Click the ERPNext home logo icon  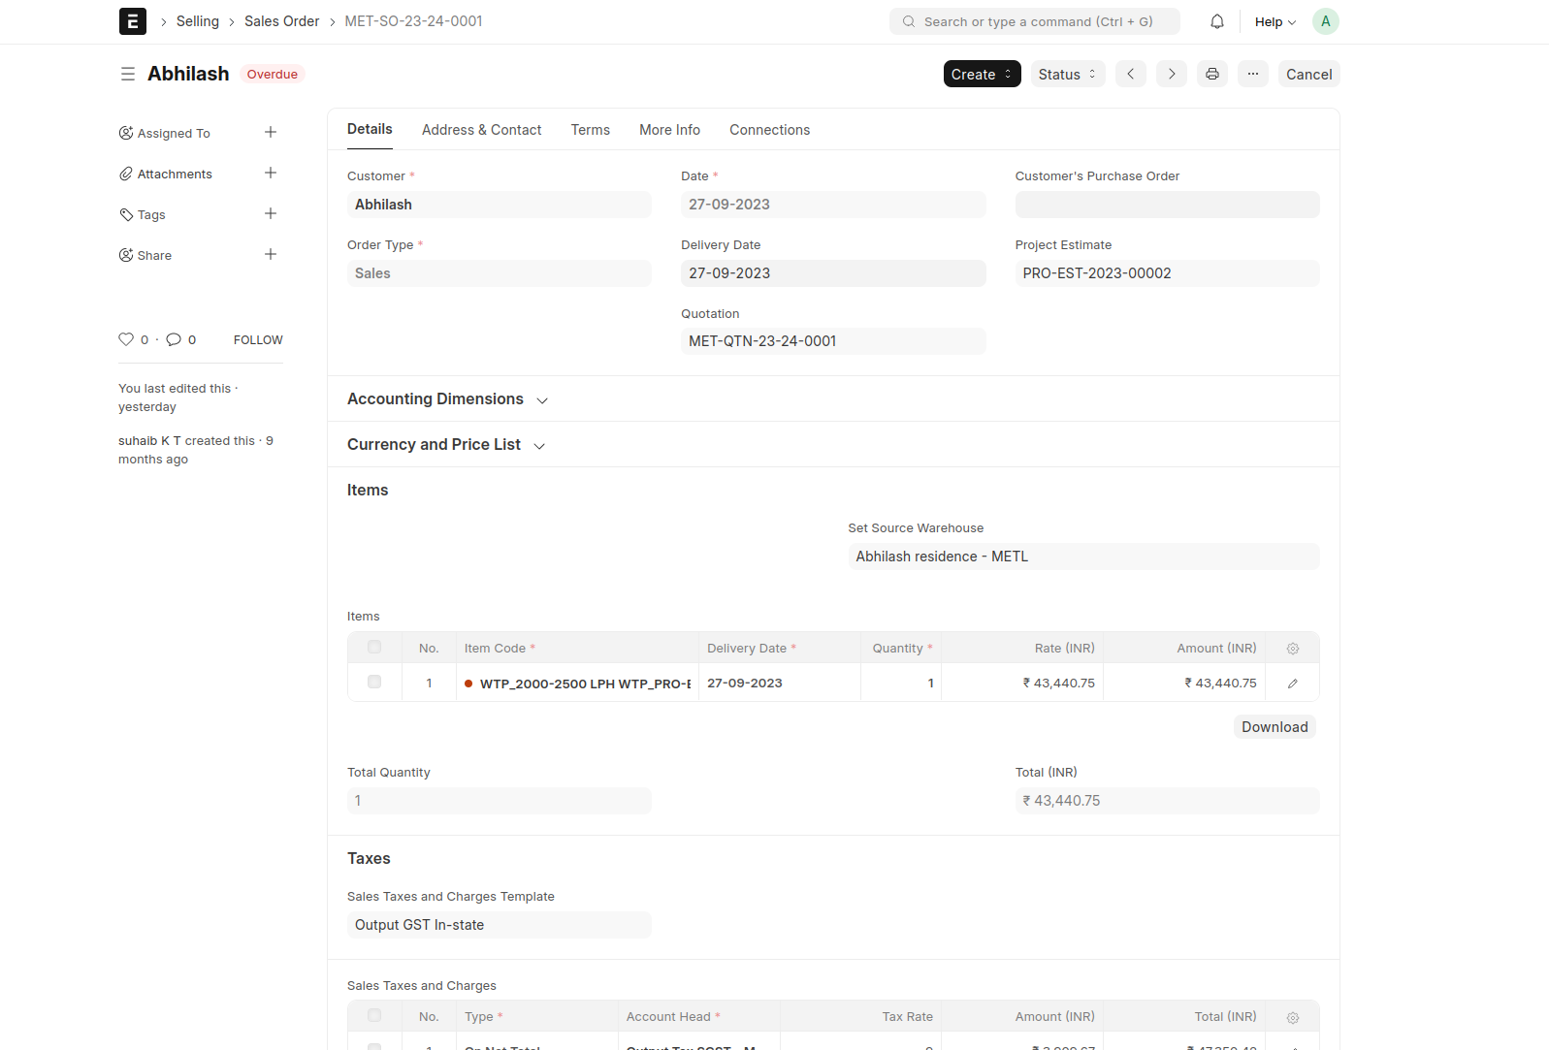click(132, 21)
